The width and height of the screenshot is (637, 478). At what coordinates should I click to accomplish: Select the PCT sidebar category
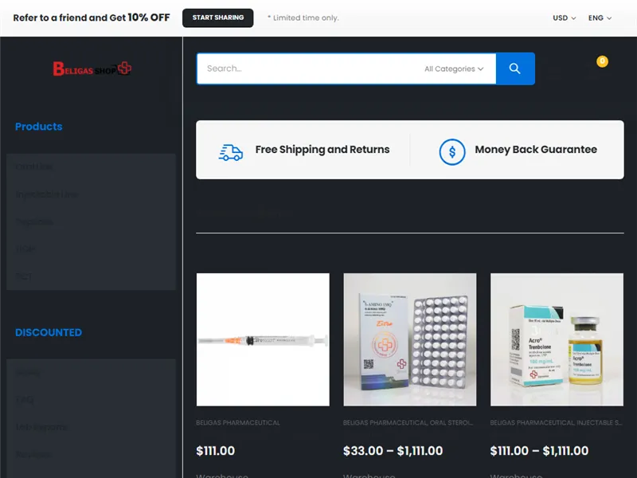click(24, 276)
